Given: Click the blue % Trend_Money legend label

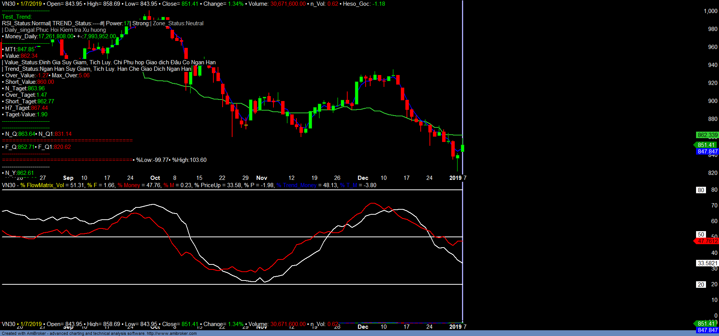Looking at the screenshot, I should (x=296, y=185).
